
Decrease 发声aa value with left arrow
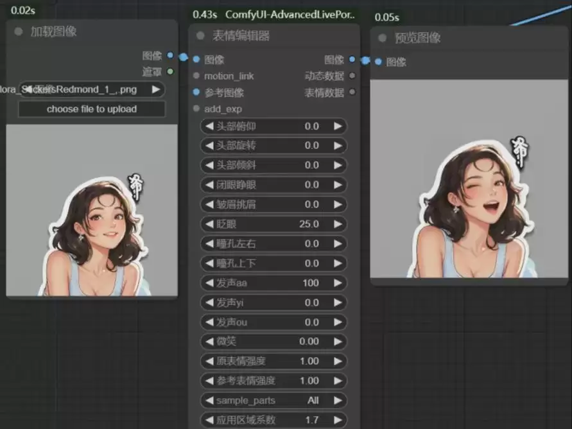209,283
